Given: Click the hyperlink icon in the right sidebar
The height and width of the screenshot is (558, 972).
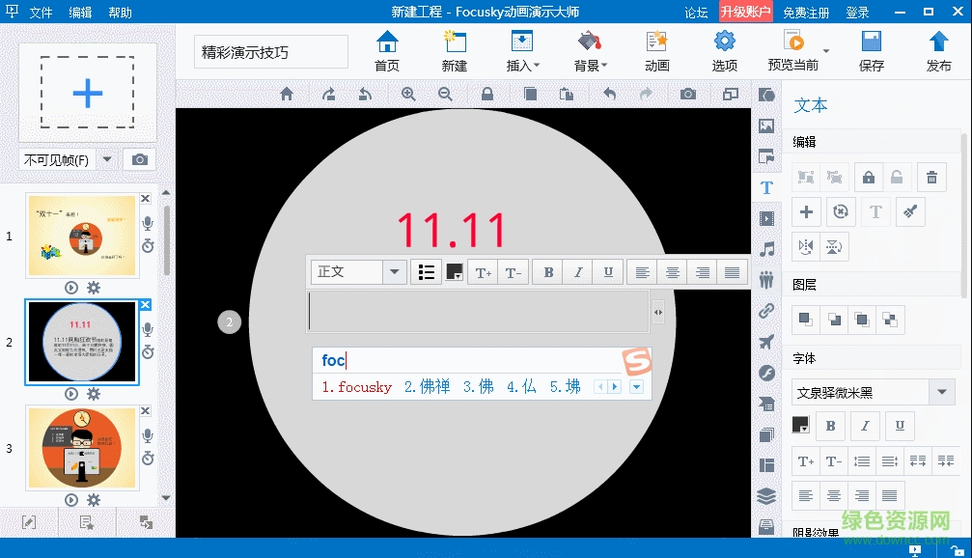Looking at the screenshot, I should [x=767, y=311].
